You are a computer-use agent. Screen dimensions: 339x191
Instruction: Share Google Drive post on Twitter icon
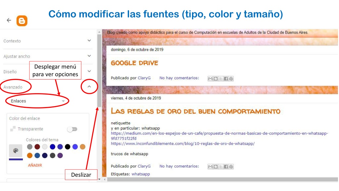[221, 79]
